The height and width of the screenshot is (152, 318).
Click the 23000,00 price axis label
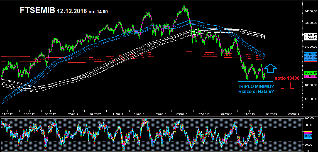click(310, 23)
